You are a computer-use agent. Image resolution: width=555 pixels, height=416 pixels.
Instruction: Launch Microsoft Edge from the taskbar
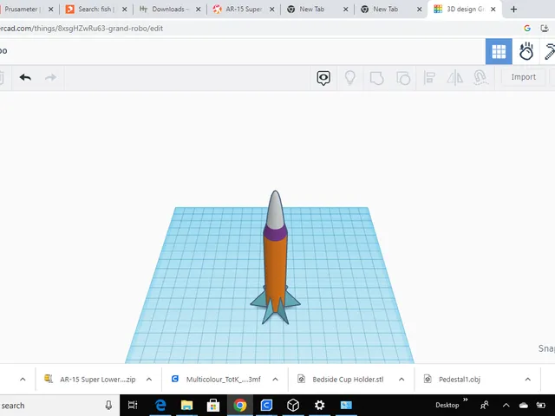coord(160,405)
